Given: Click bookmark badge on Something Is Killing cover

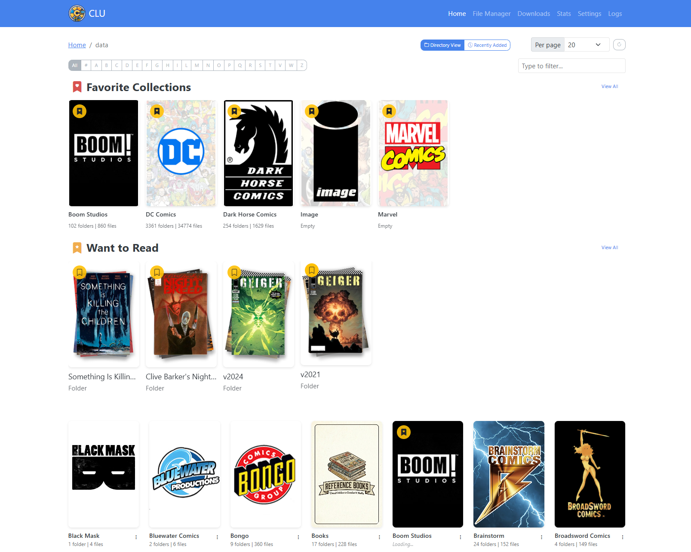Looking at the screenshot, I should click(80, 272).
